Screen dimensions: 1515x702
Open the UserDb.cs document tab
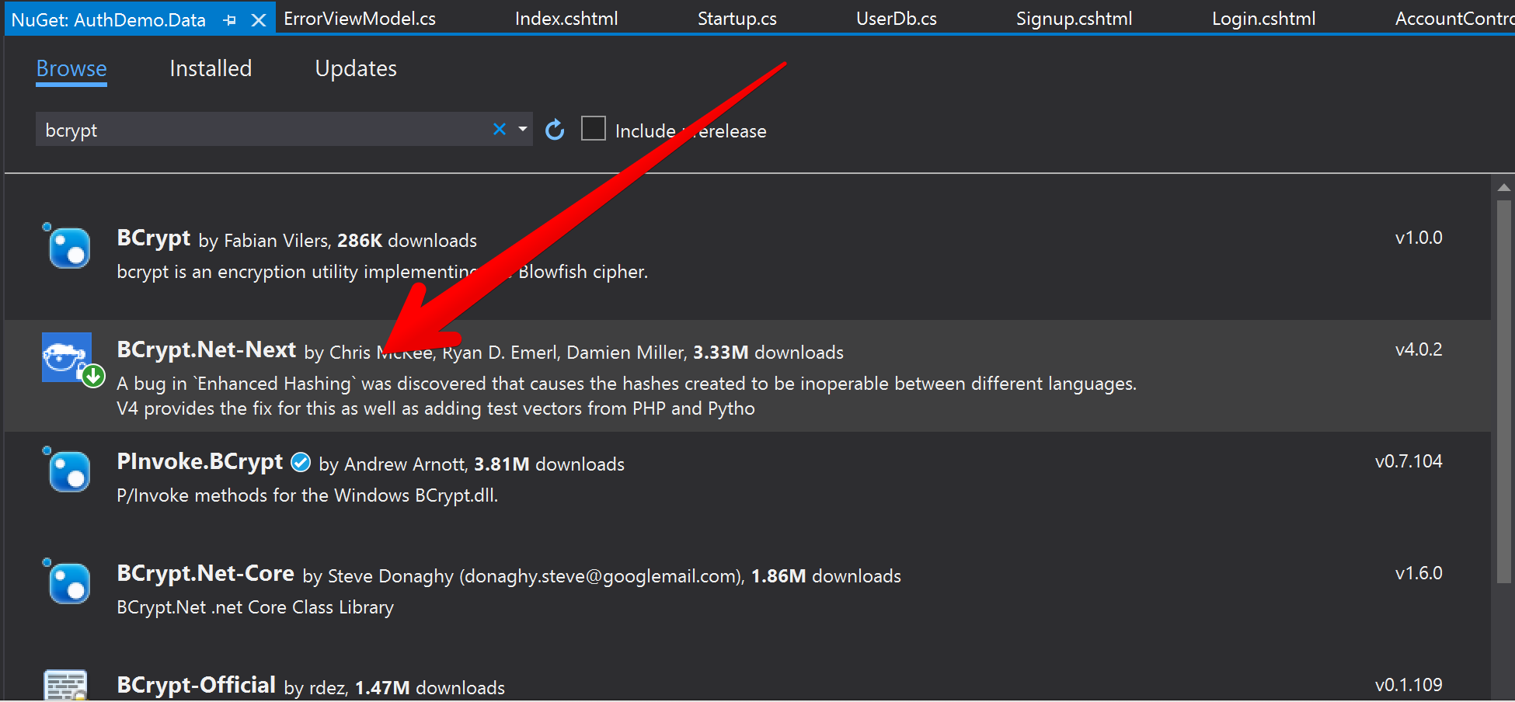[x=897, y=19]
